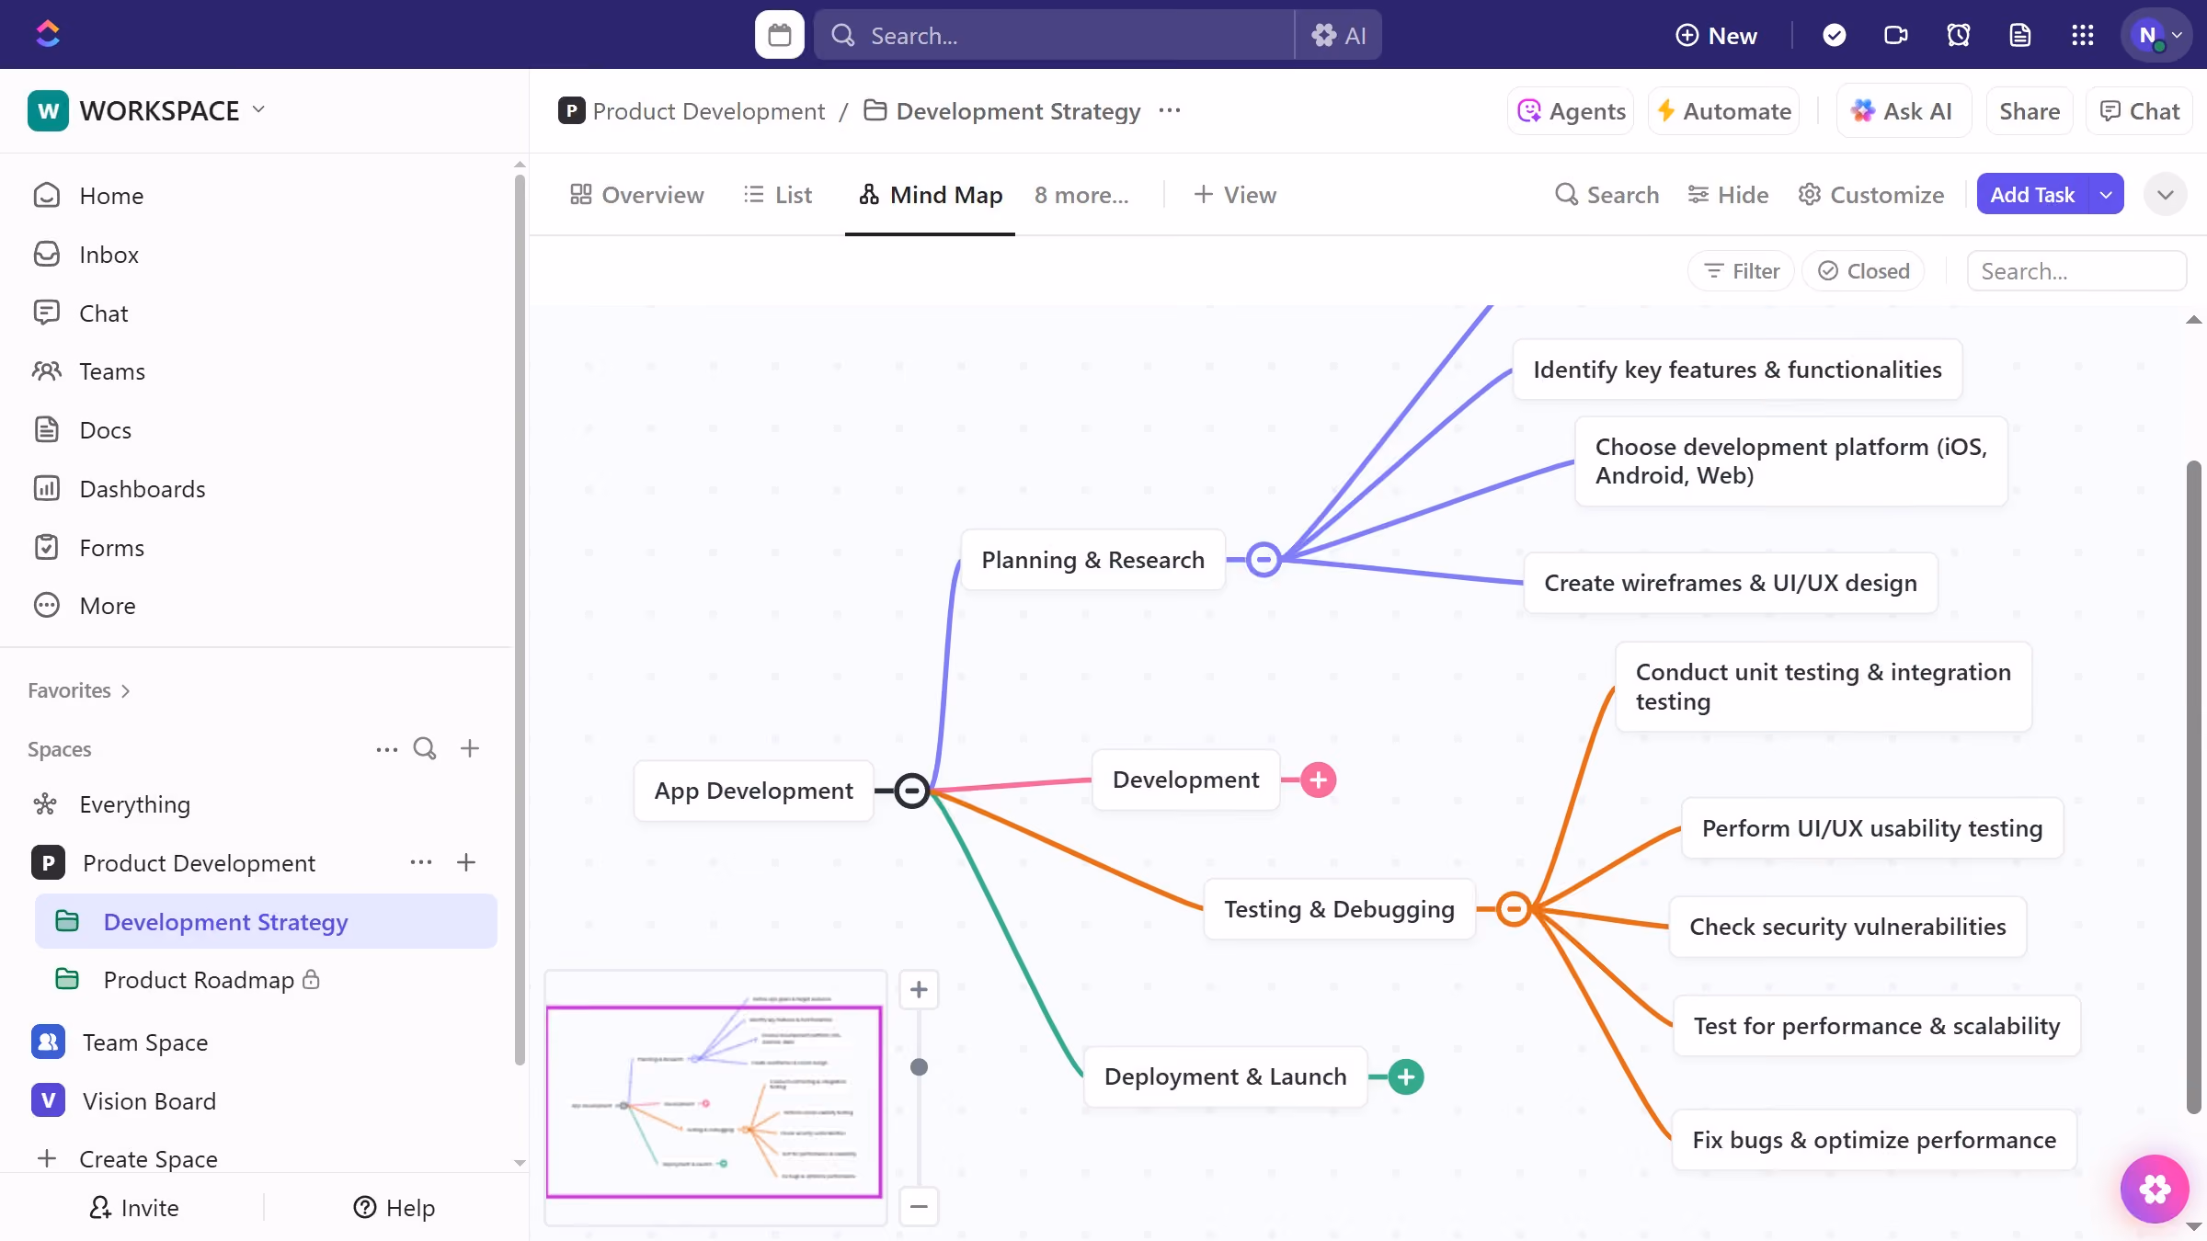
Task: Open the ClickUp logo home icon
Action: [x=48, y=35]
